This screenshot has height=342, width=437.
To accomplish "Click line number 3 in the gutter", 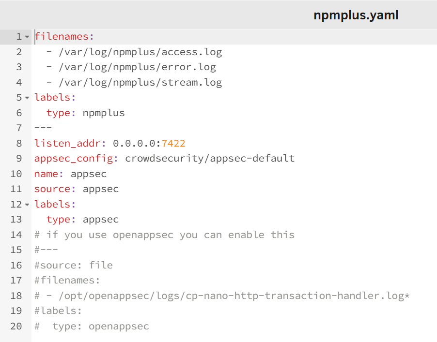I will point(19,67).
